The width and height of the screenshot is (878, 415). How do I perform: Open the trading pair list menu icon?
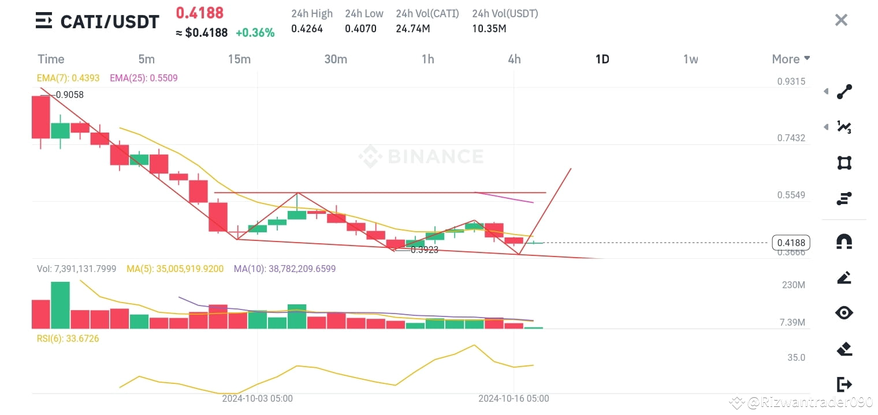click(43, 21)
